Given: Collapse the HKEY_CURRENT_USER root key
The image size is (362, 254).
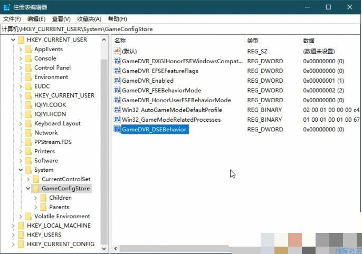Looking at the screenshot, I should [x=13, y=40].
